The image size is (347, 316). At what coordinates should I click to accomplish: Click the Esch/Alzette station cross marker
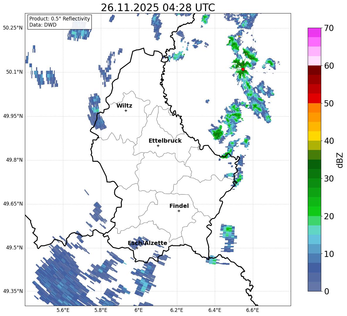click(137, 248)
